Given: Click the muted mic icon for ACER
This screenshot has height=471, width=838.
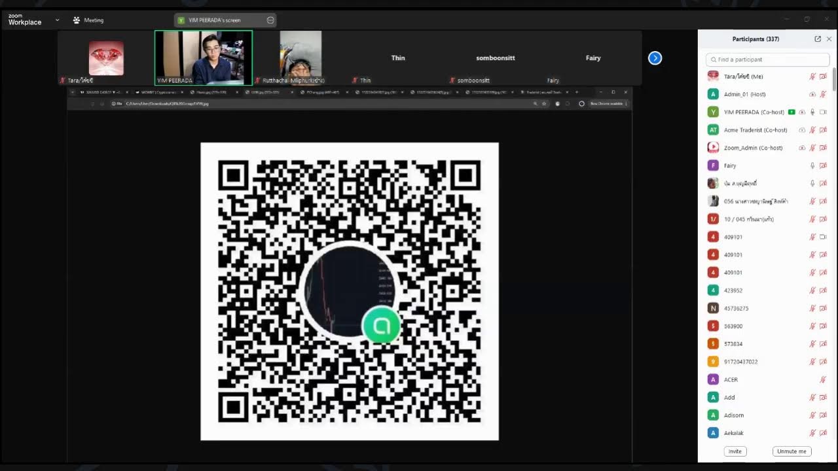Looking at the screenshot, I should pyautogui.click(x=823, y=379).
